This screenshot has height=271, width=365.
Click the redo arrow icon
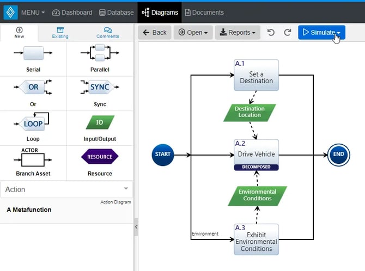(x=288, y=32)
